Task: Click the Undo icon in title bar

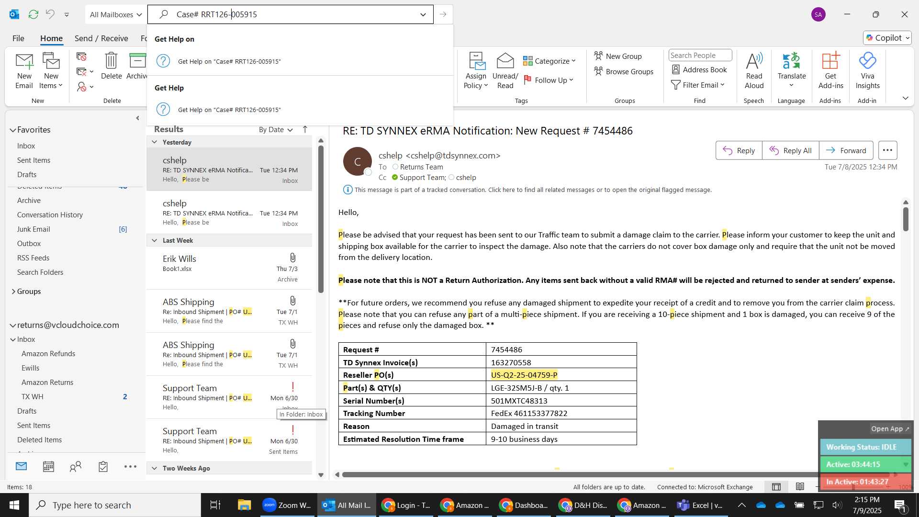Action: click(50, 14)
